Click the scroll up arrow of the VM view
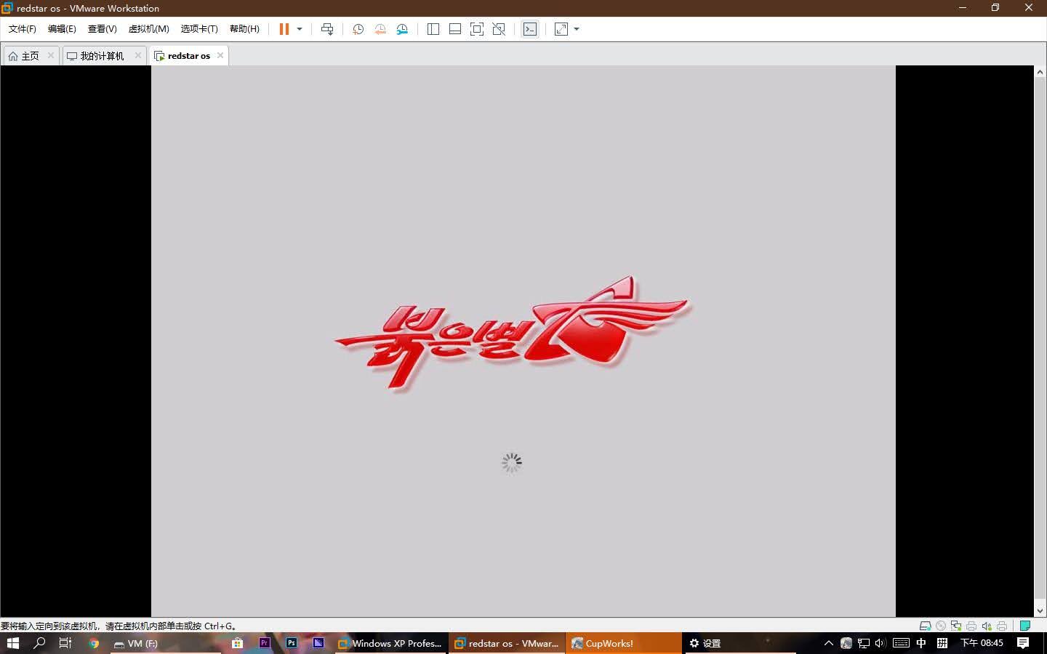 1040,72
